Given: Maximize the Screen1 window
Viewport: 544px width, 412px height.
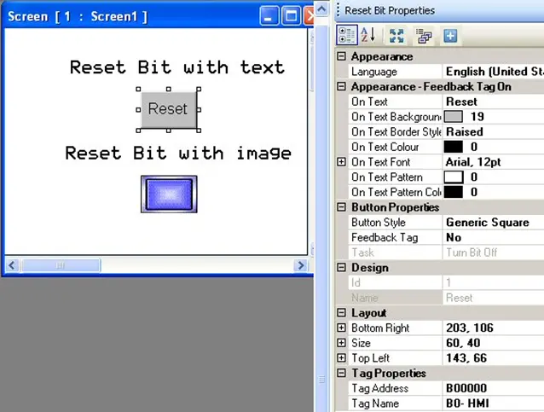Looking at the screenshot, I should click(x=291, y=16).
